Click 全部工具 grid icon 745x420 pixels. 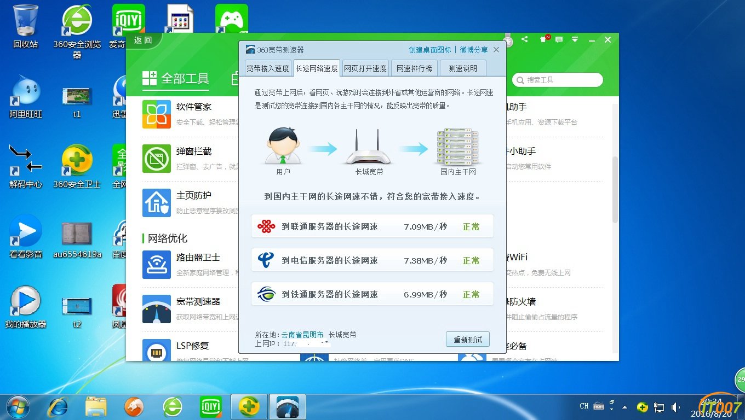point(150,78)
